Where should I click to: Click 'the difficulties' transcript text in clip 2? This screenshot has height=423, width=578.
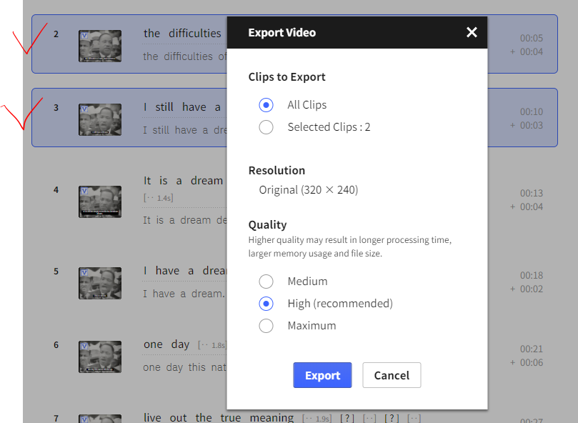tap(182, 33)
